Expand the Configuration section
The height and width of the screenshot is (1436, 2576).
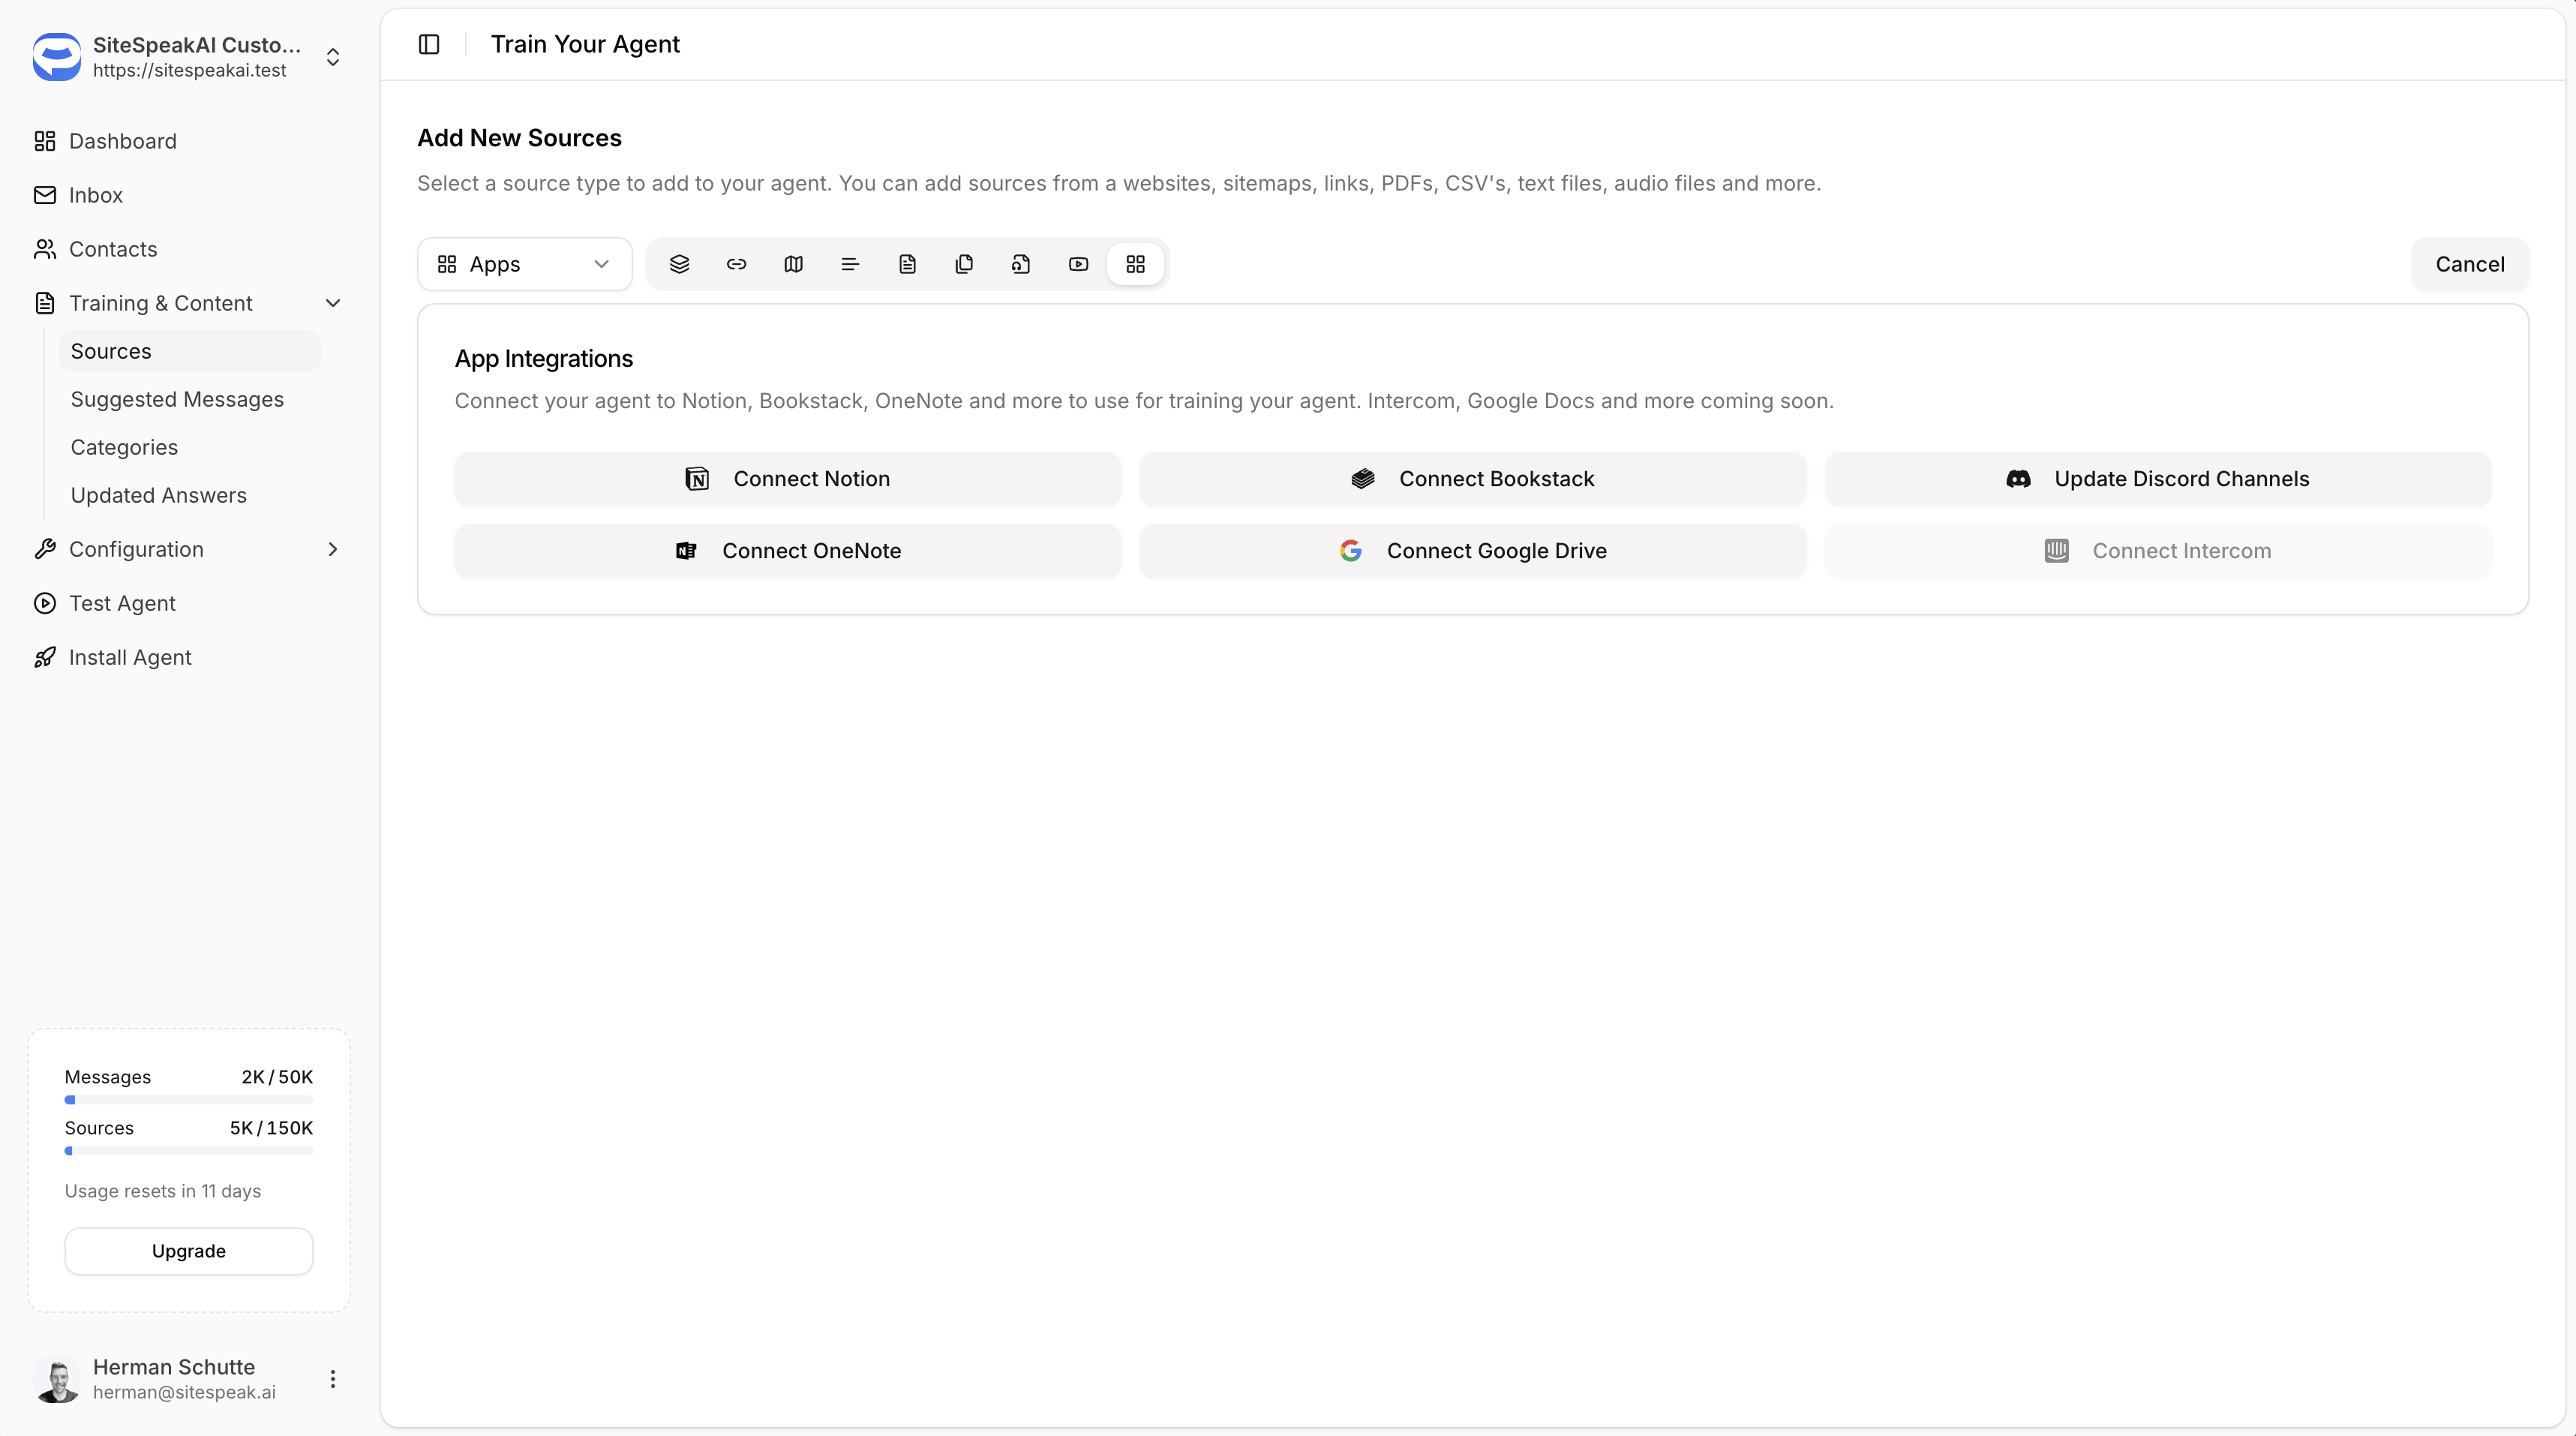(334, 549)
